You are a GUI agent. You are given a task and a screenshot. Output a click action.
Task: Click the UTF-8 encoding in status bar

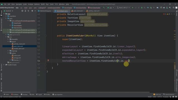pyautogui.click(x=159, y=97)
